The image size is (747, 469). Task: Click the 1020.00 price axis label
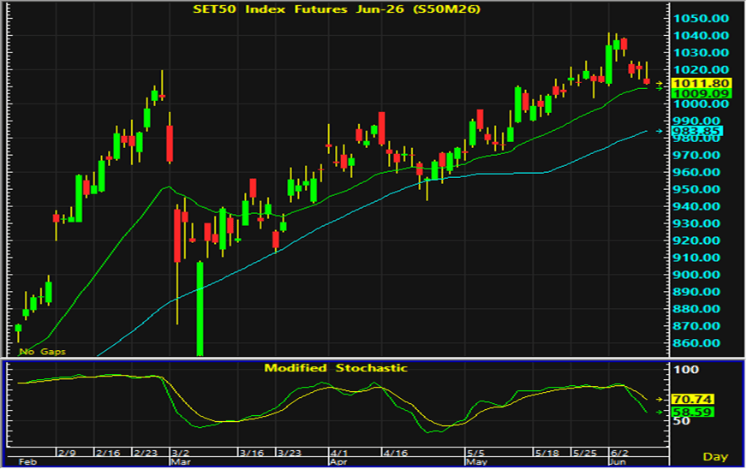pyautogui.click(x=701, y=70)
